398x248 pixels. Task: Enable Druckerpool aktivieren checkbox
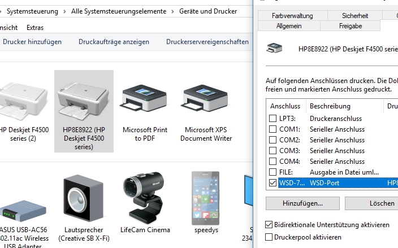click(x=269, y=237)
